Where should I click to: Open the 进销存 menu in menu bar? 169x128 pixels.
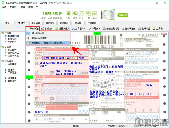(x=13, y=7)
